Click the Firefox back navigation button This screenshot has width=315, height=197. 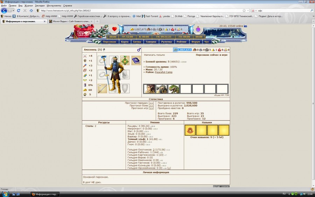pyautogui.click(x=4, y=11)
